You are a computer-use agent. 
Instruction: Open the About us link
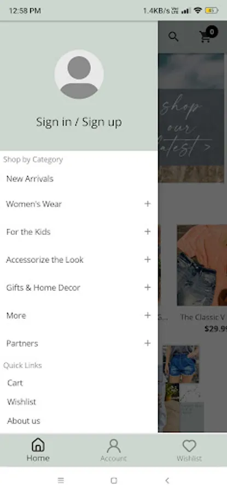click(24, 421)
